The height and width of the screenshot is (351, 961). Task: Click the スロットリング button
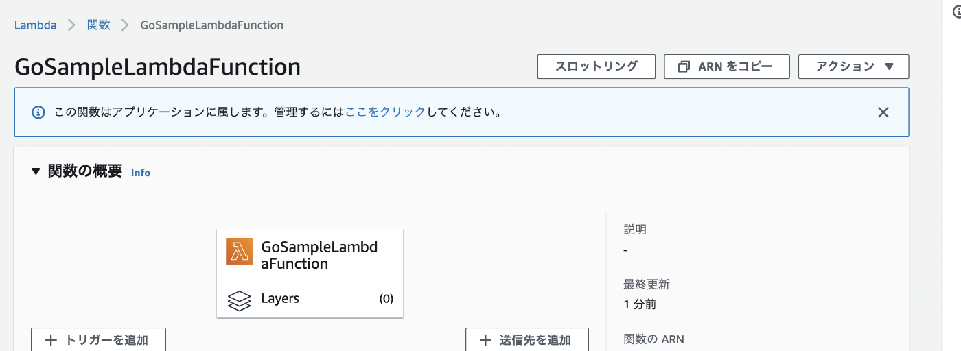pos(596,66)
